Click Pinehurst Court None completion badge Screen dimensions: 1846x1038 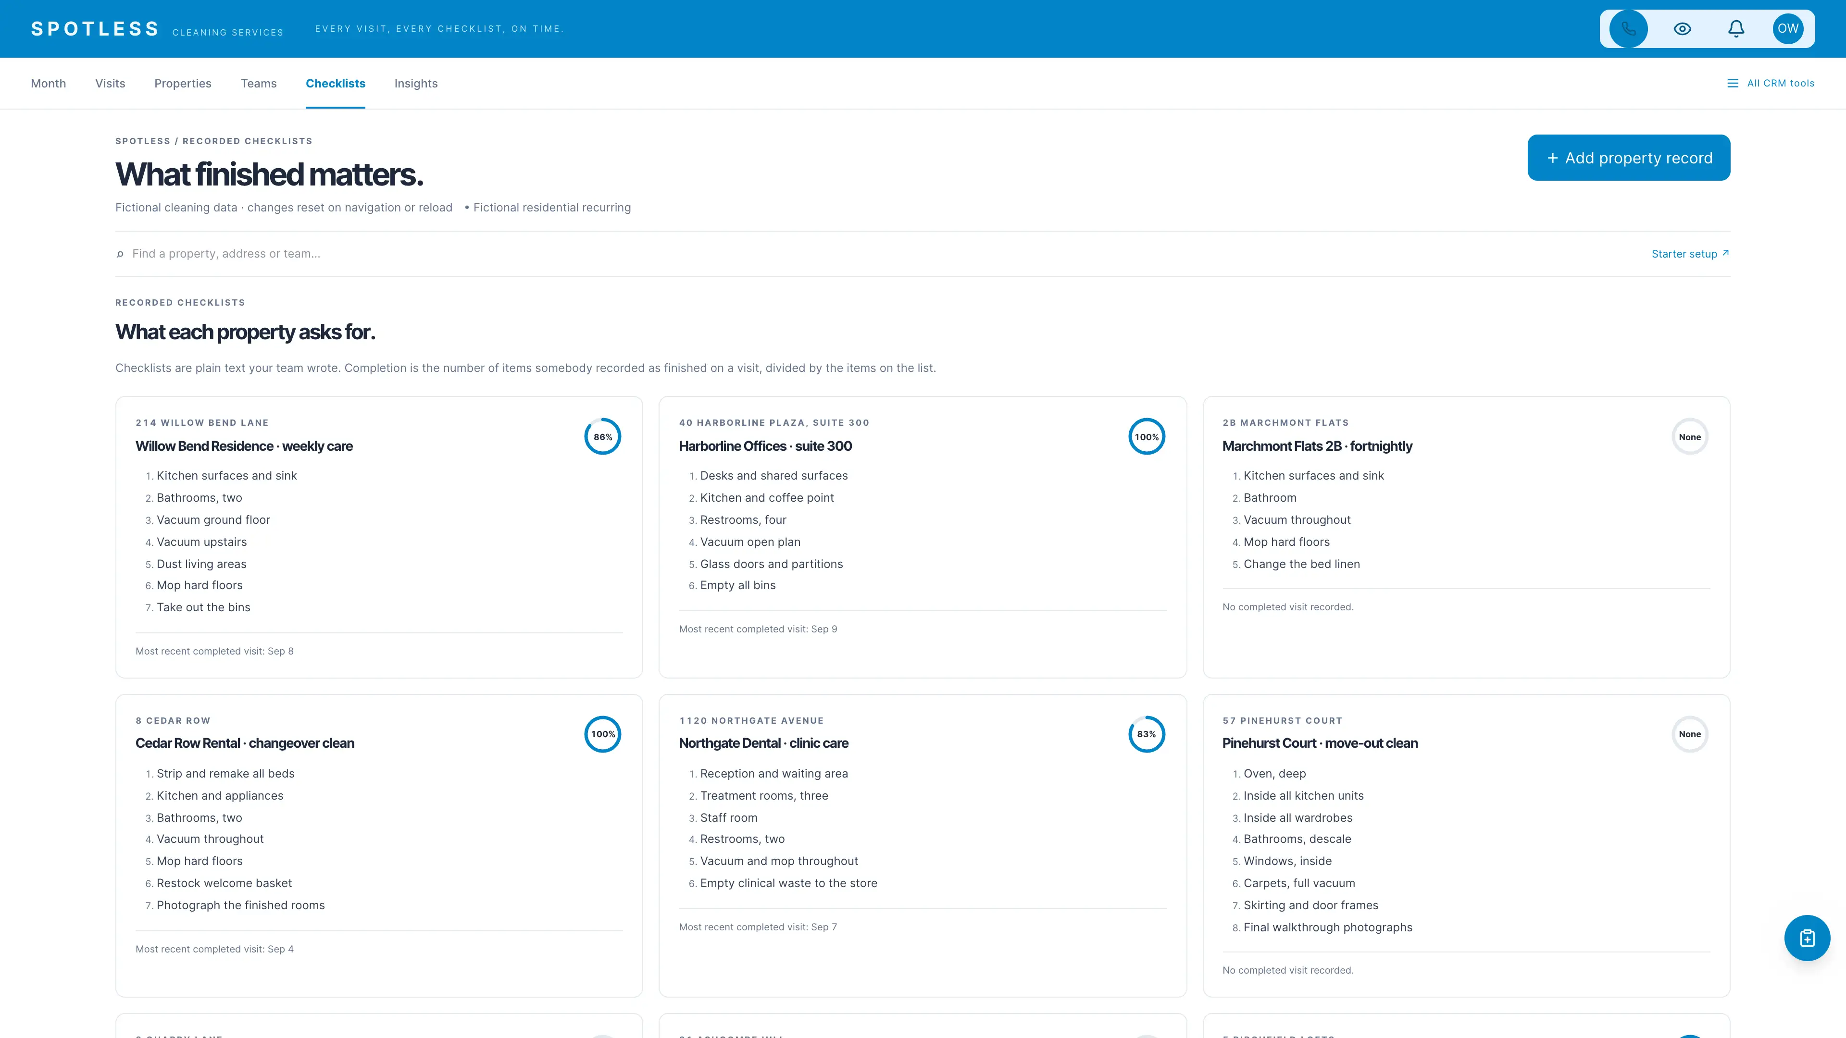click(x=1689, y=734)
